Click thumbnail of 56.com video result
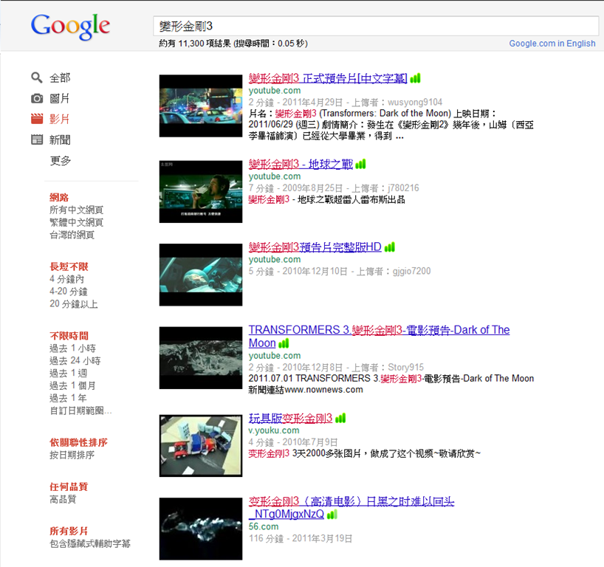 pos(201,529)
